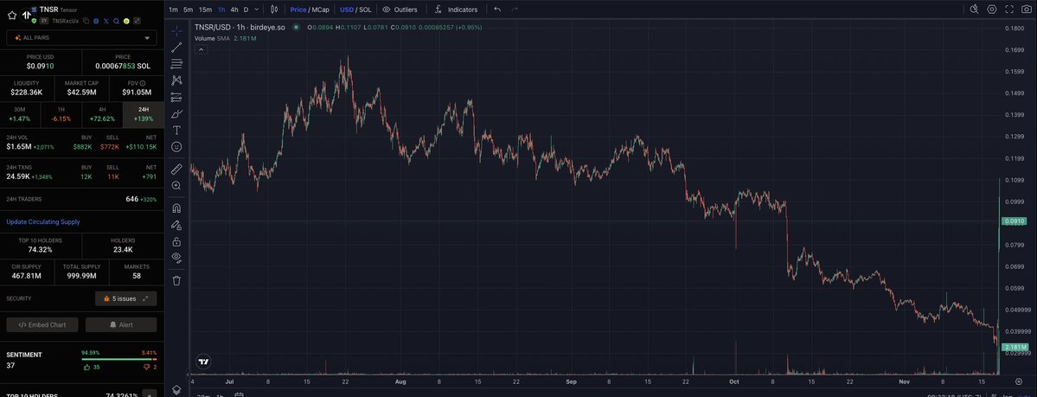Screen dimensions: 1037x397
Task: Collapse the chart legend chevron
Action: (201, 49)
